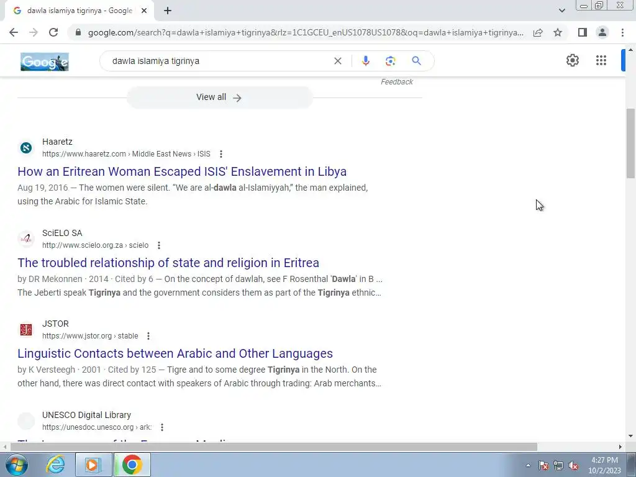Viewport: 636px width, 477px height.
Task: Open Google quick settings gear
Action: [572, 60]
